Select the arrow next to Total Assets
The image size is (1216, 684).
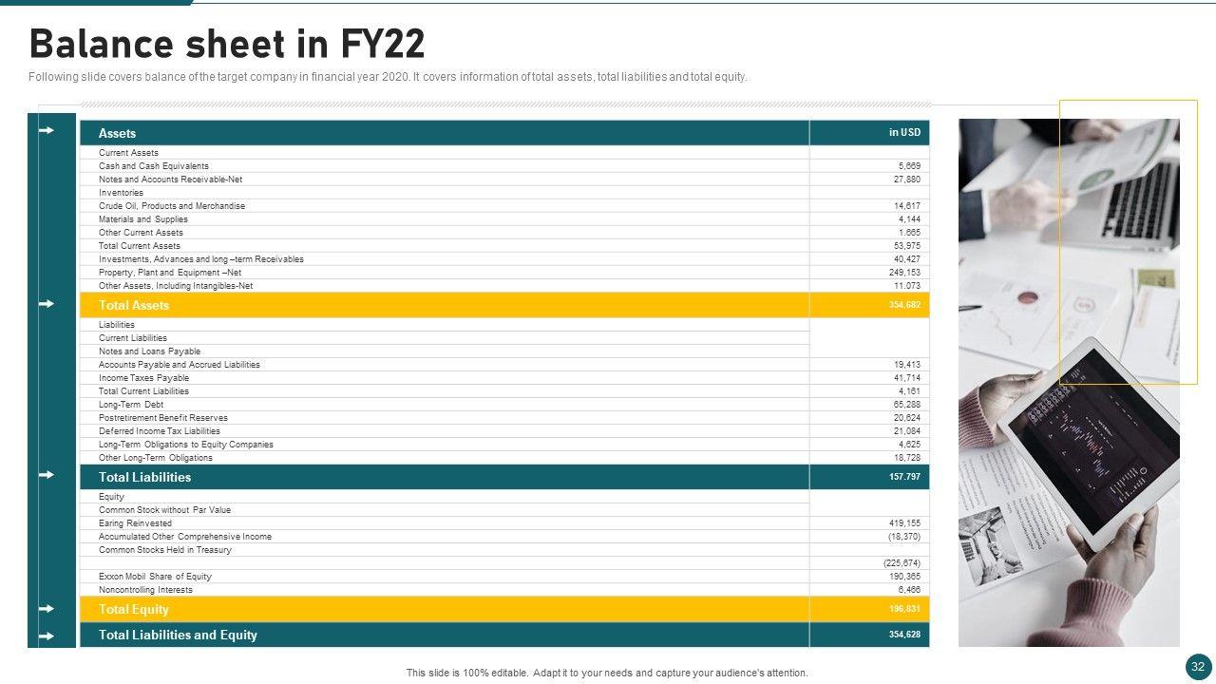tap(46, 304)
